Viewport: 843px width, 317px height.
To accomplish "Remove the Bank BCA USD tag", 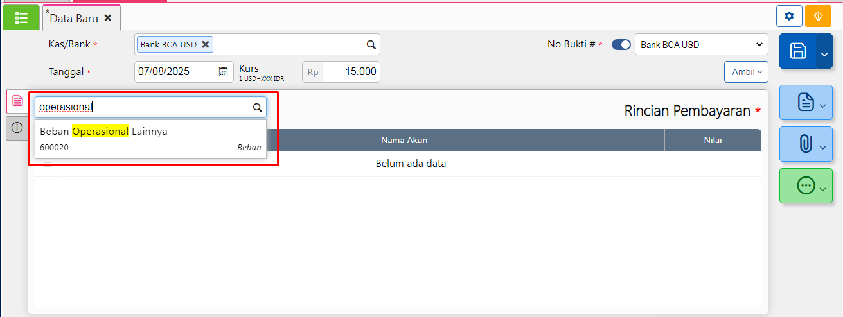I will pos(205,44).
